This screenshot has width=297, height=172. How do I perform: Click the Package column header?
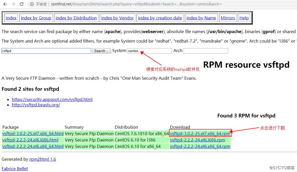click(11, 127)
